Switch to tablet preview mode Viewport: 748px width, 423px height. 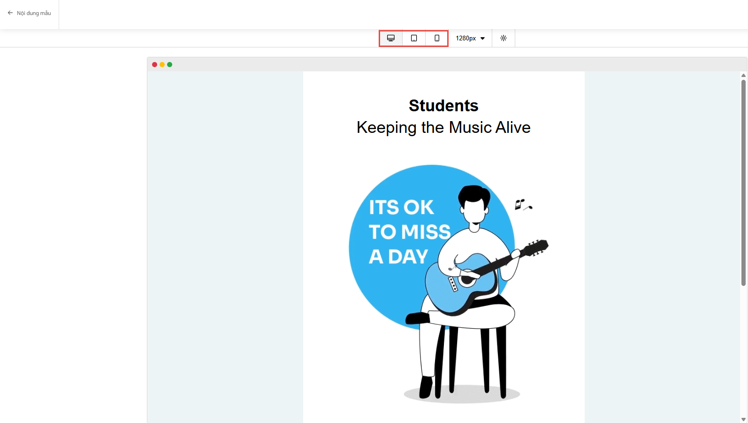tap(414, 38)
